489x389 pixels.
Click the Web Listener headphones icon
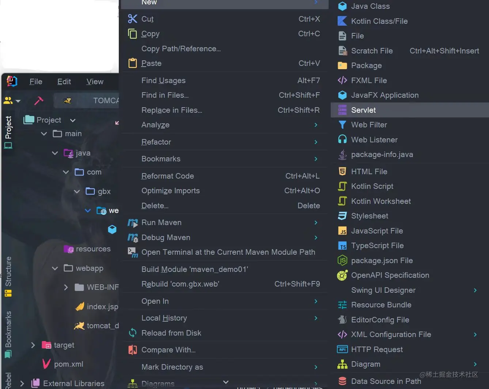pos(342,139)
